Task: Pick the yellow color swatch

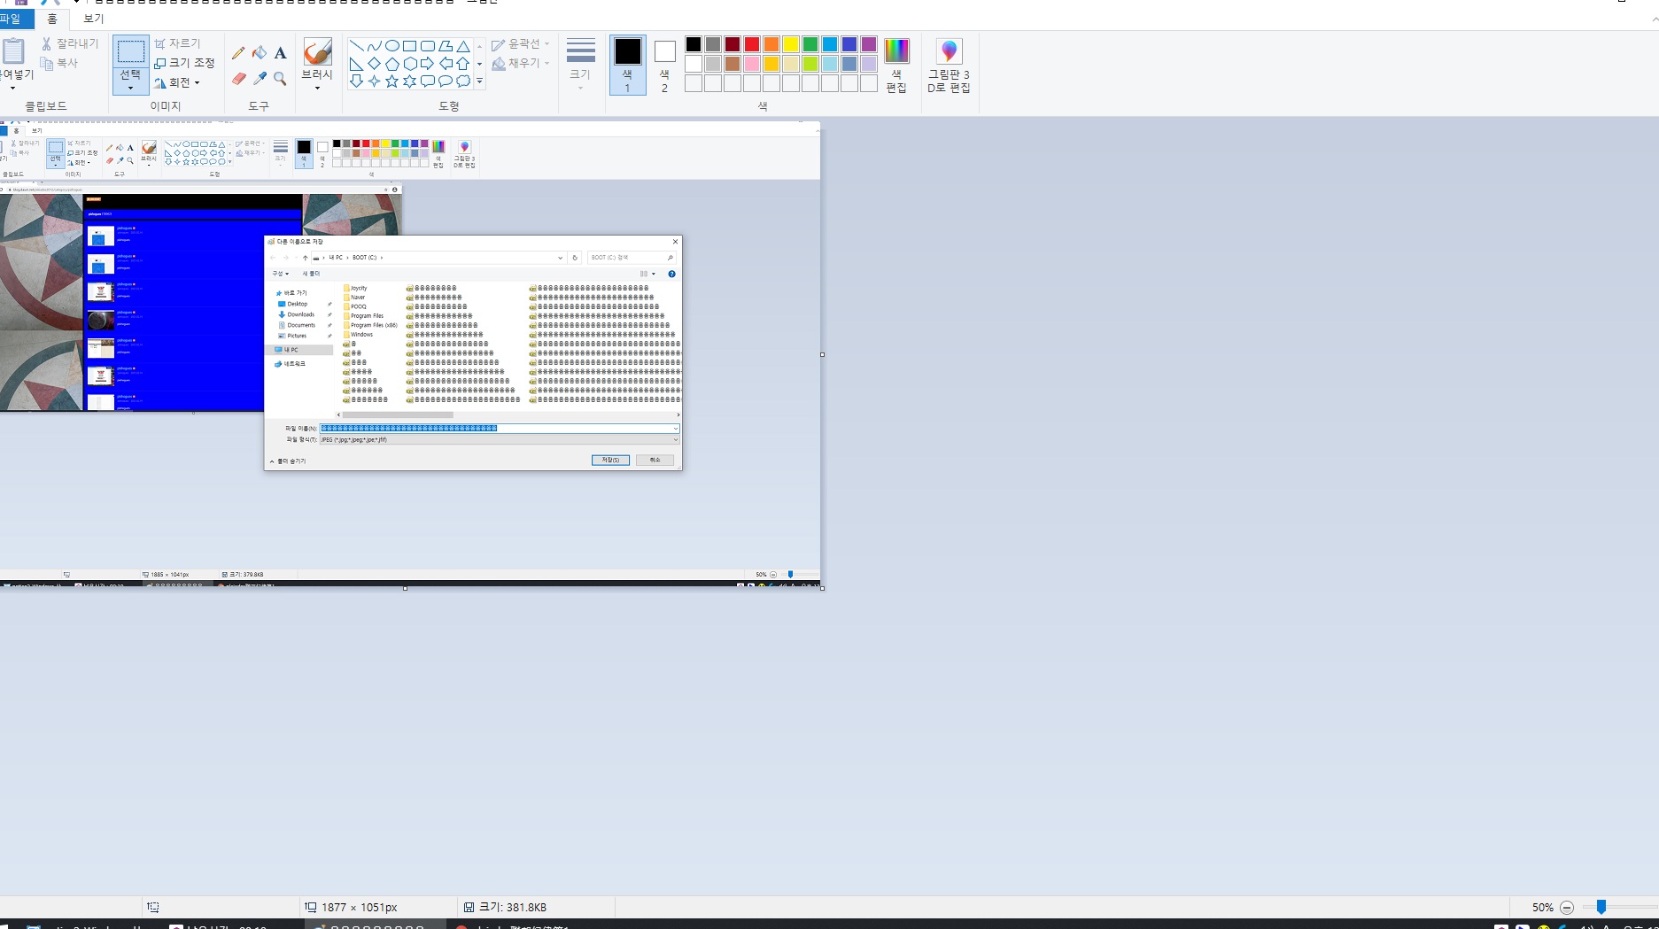Action: point(791,44)
